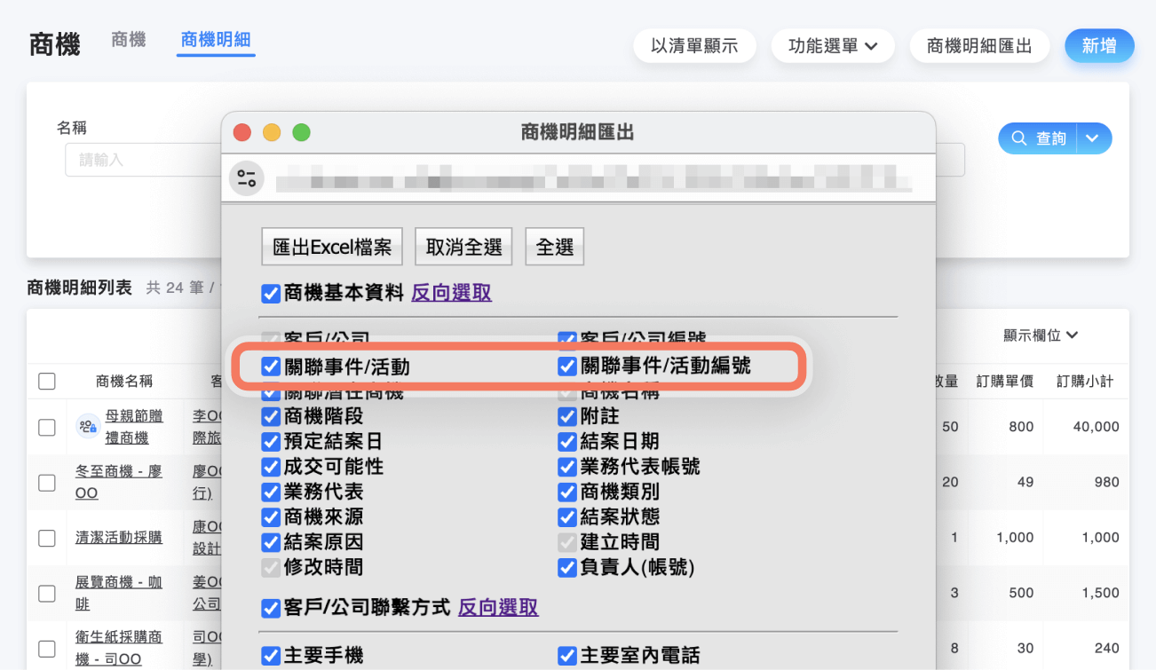Viewport: 1156px width, 670px height.
Task: Toggle the 商機類別 checkbox
Action: point(567,492)
